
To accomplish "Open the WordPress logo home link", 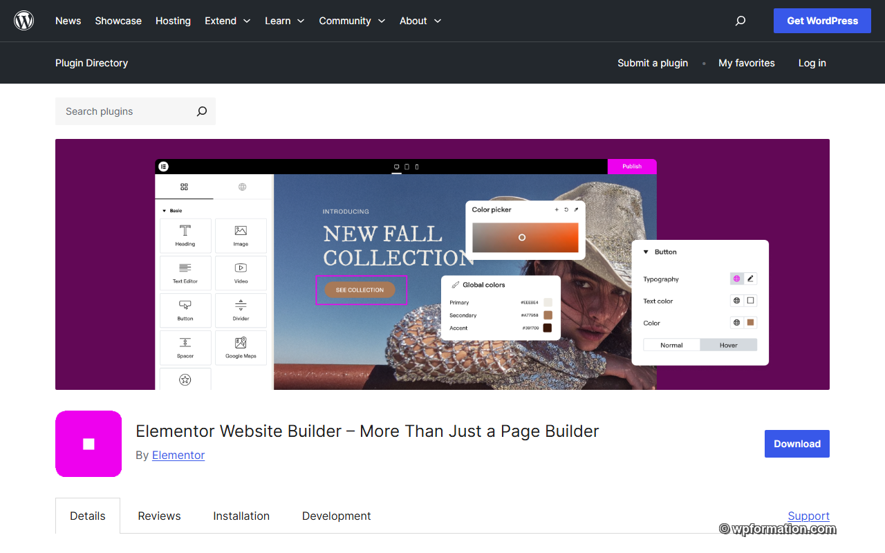I will click(x=24, y=21).
